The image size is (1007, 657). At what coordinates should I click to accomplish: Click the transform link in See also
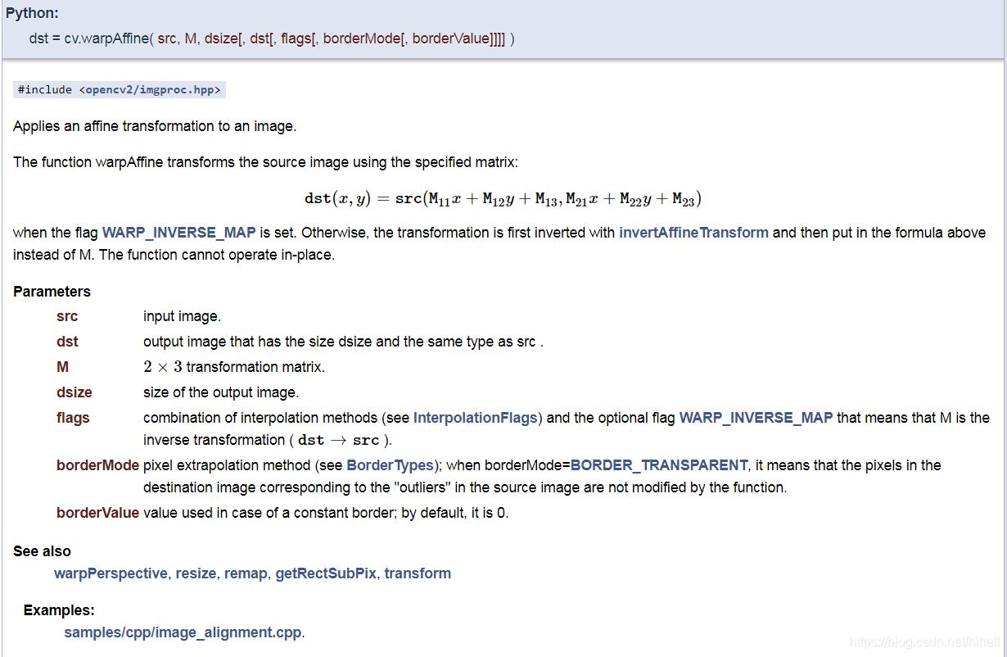pyautogui.click(x=418, y=573)
